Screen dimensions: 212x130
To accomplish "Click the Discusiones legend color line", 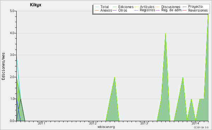I will [158, 7].
